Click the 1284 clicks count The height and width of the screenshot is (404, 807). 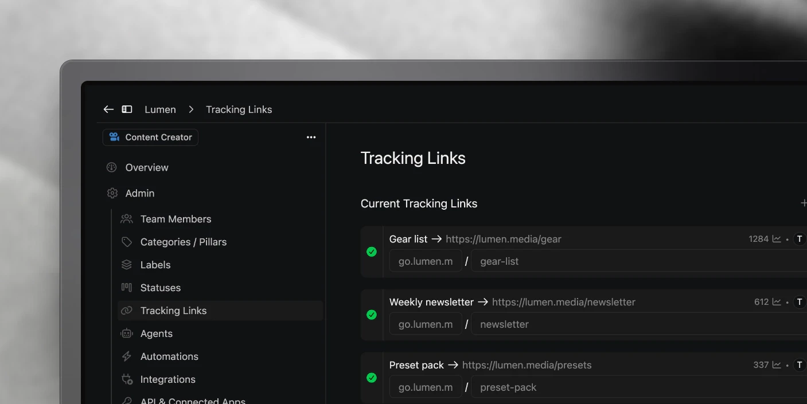[758, 239]
